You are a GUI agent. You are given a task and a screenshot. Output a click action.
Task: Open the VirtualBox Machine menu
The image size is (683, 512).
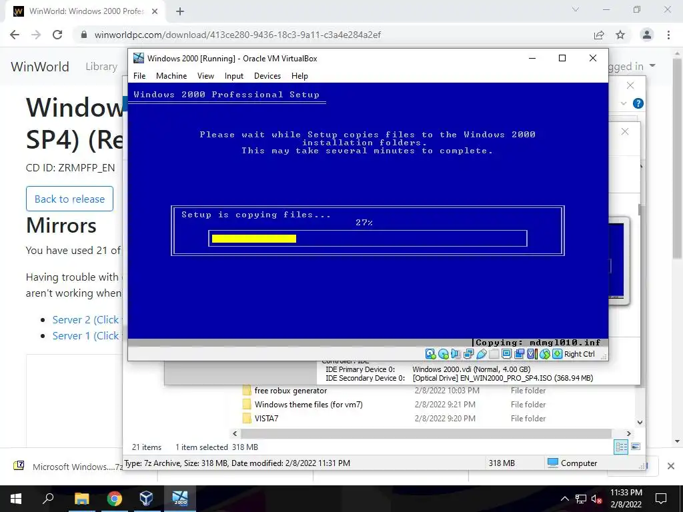click(171, 76)
